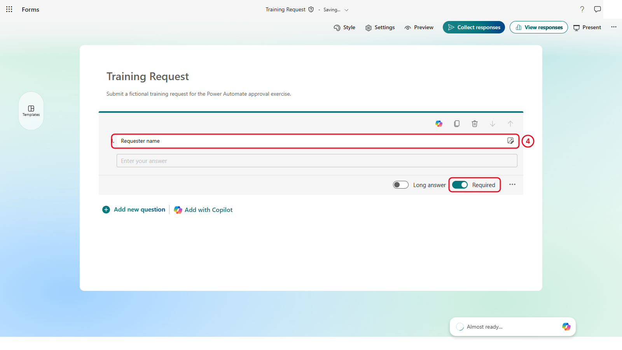
Task: Move the question down with arrow
Action: [493, 124]
